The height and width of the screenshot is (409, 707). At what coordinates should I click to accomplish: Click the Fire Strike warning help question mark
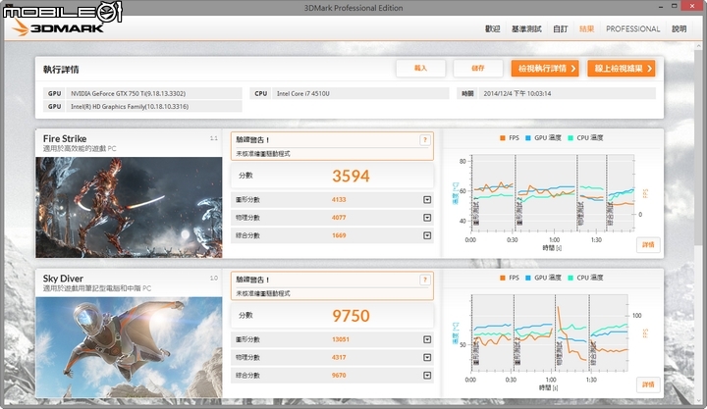point(425,140)
